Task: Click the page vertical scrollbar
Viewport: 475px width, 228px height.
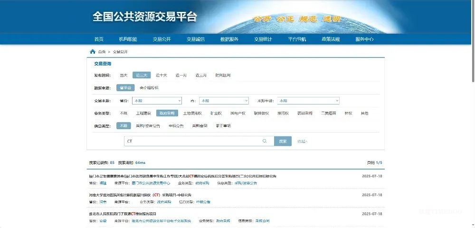Action: pyautogui.click(x=473, y=41)
